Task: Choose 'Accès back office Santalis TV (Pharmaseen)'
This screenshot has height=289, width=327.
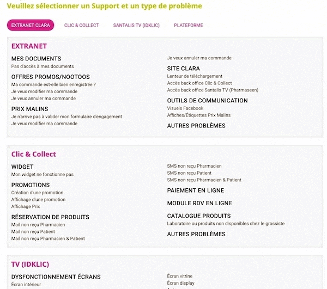Action: tap(213, 90)
